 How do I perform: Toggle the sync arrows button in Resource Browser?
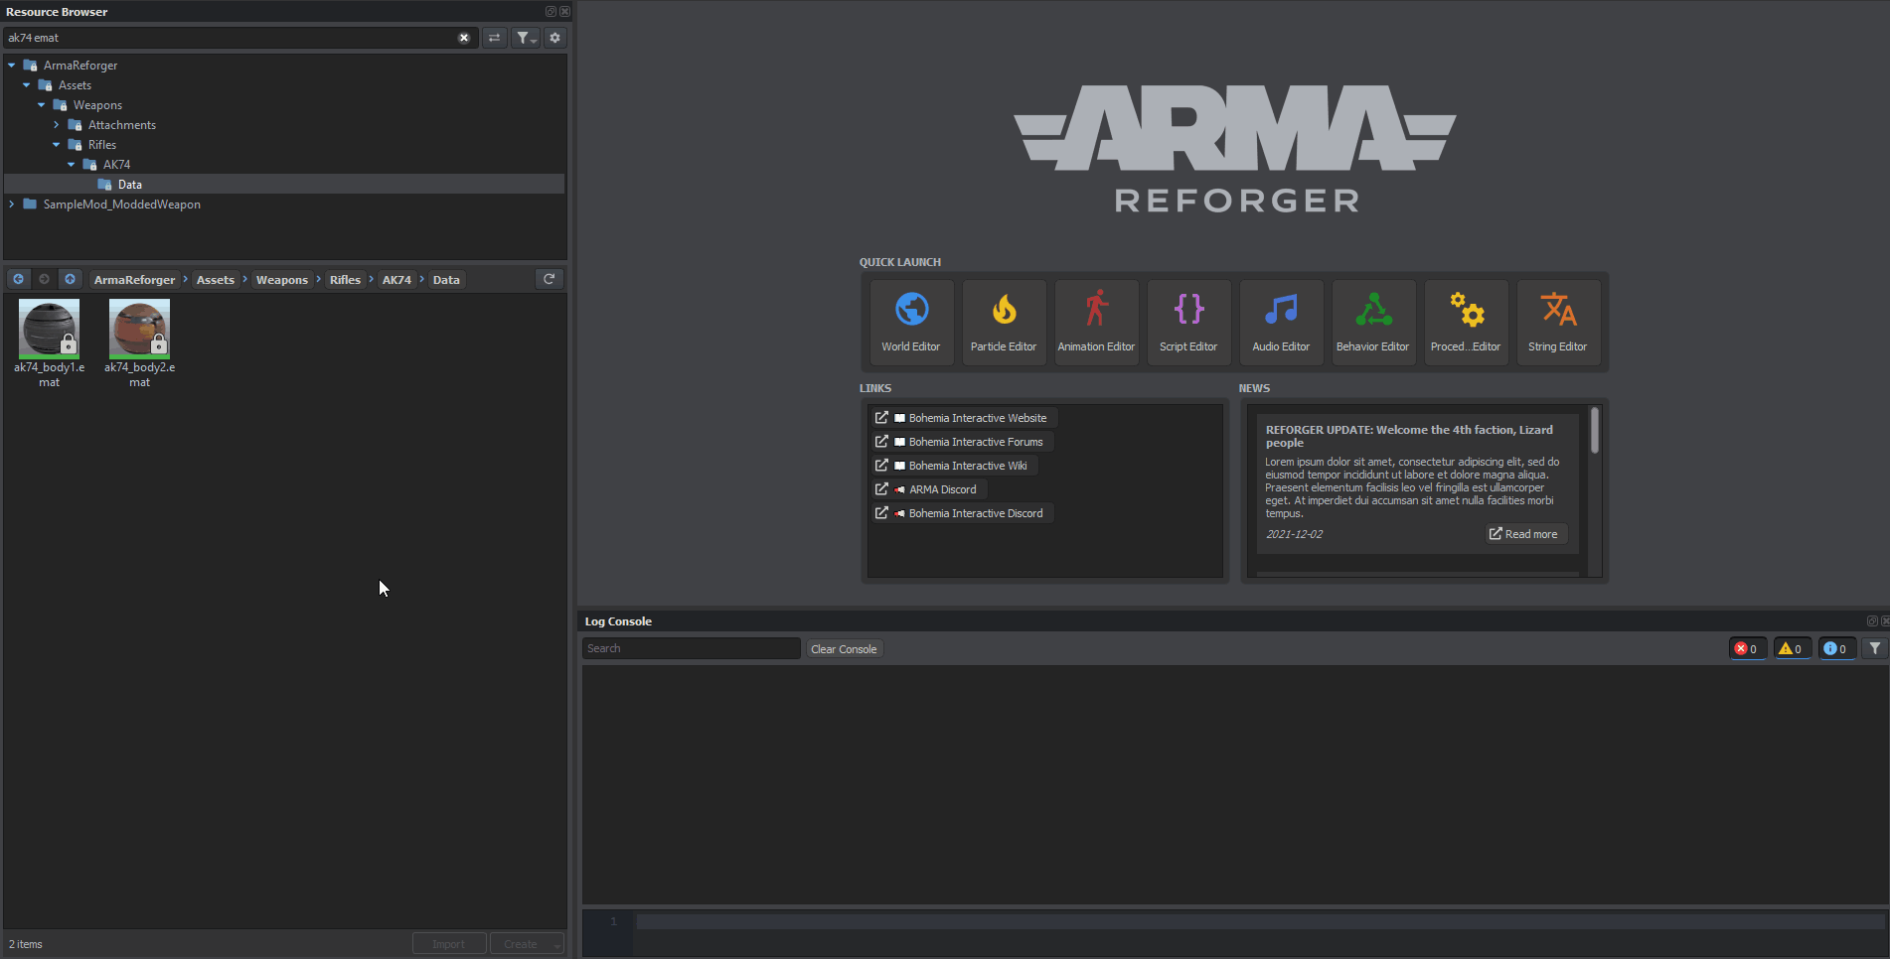click(x=494, y=38)
